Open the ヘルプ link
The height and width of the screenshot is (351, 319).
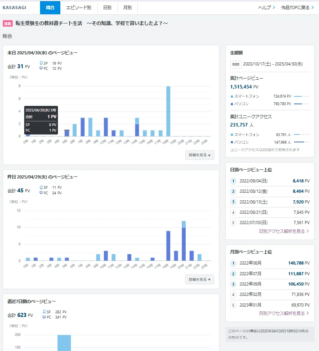tap(267, 8)
